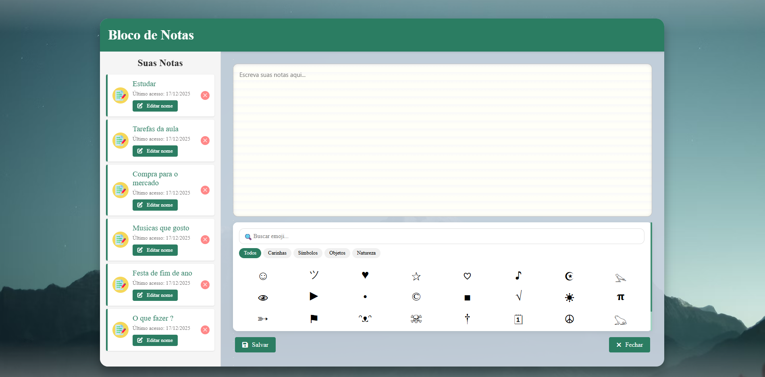Pick the black heart symbol
This screenshot has width=765, height=377.
coord(365,275)
